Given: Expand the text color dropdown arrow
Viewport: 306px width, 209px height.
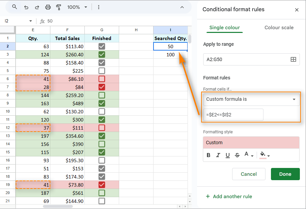Looking at the screenshot, I should coord(252,156).
